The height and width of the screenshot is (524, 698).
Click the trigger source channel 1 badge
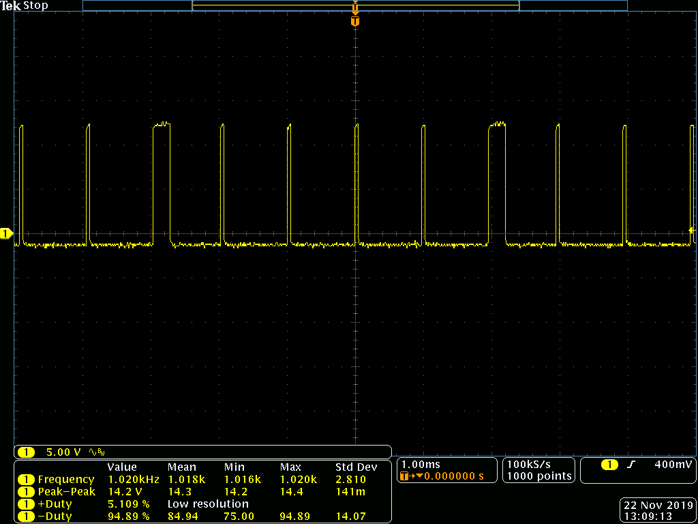609,465
